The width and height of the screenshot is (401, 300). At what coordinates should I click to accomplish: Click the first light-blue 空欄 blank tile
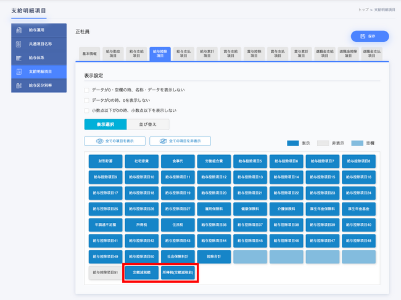(x=250, y=257)
